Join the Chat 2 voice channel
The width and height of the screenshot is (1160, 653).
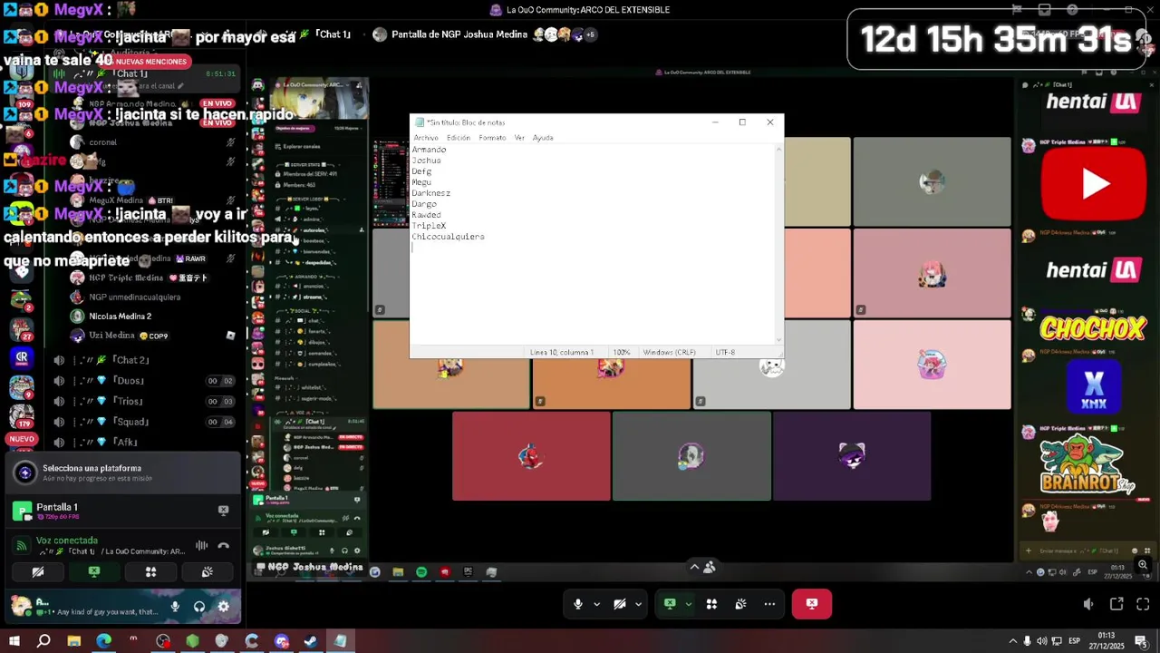(x=145, y=360)
